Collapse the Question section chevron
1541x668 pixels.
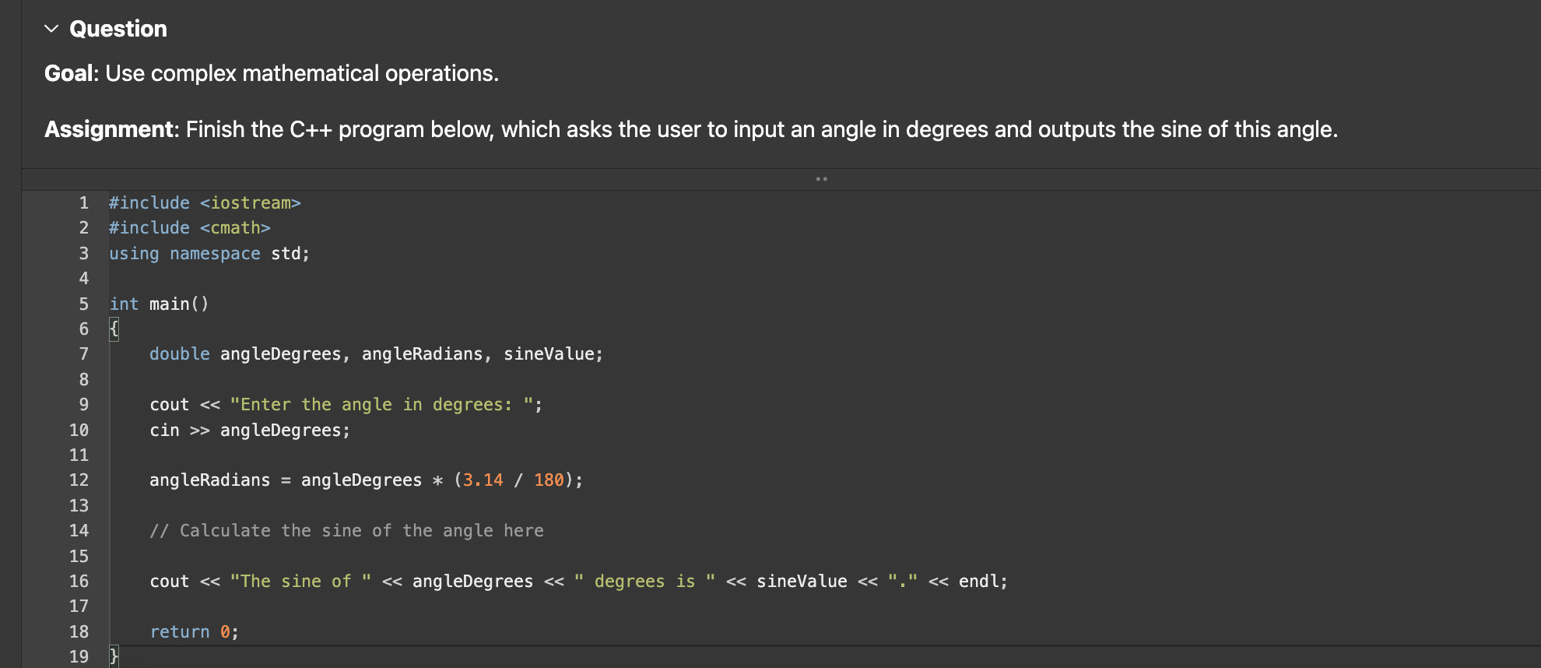tap(51, 29)
